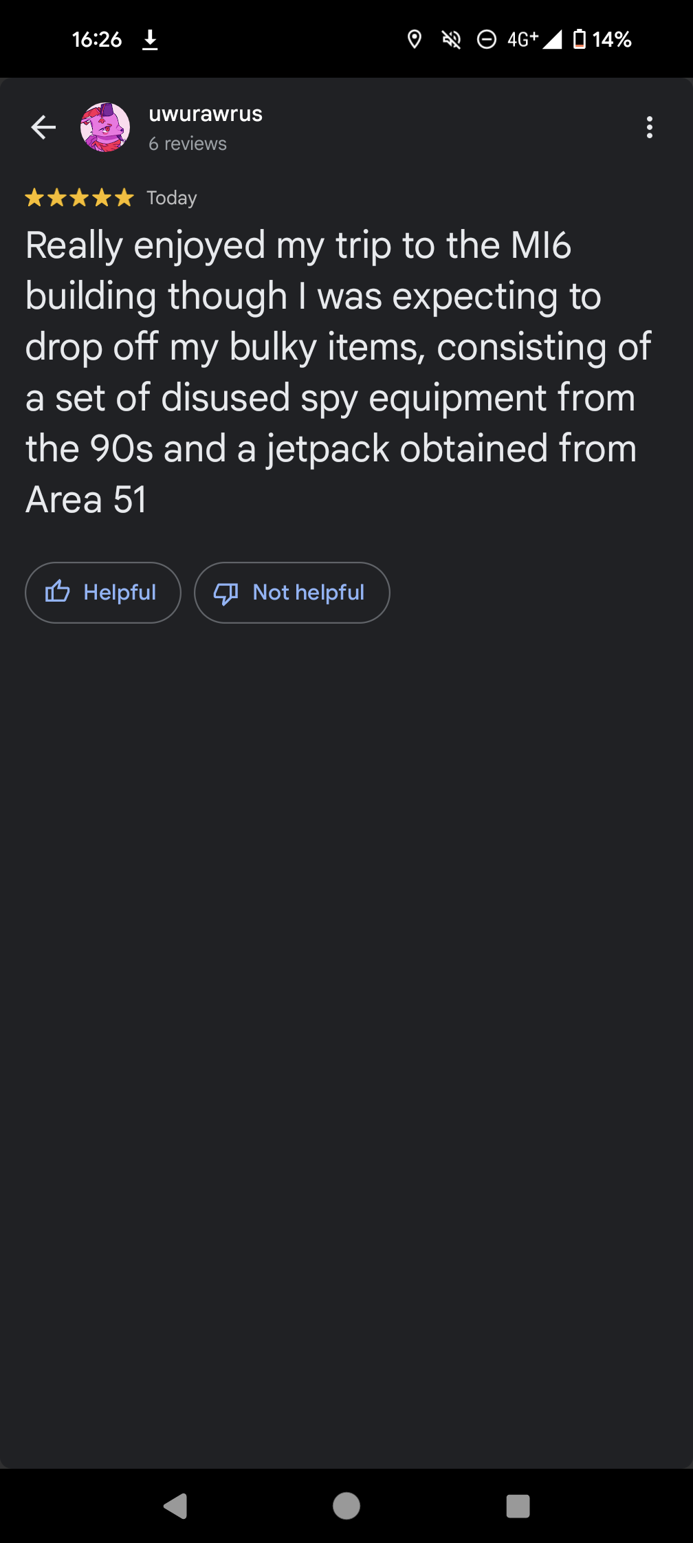Mark the review as Not helpful
The image size is (693, 1543).
point(292,593)
